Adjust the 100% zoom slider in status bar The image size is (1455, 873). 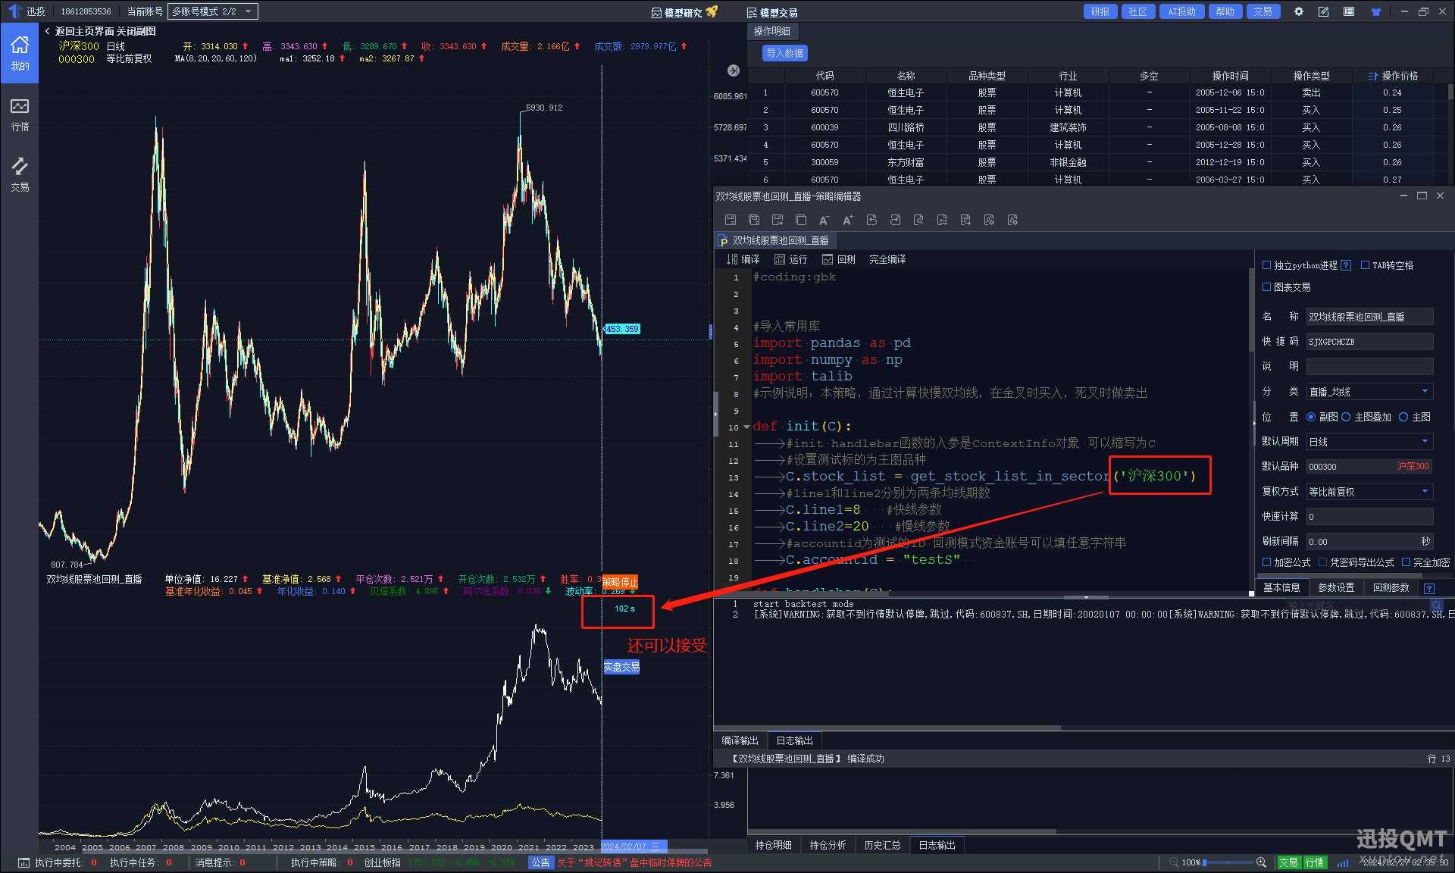1228,862
